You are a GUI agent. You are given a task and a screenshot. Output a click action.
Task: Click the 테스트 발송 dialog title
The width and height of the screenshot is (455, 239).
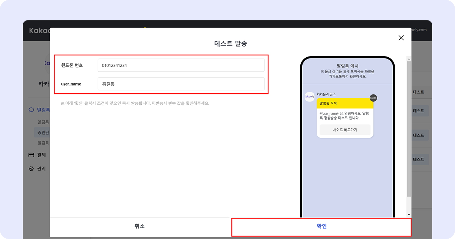(231, 44)
